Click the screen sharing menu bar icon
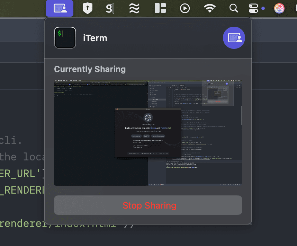This screenshot has height=246, width=297. point(60,8)
